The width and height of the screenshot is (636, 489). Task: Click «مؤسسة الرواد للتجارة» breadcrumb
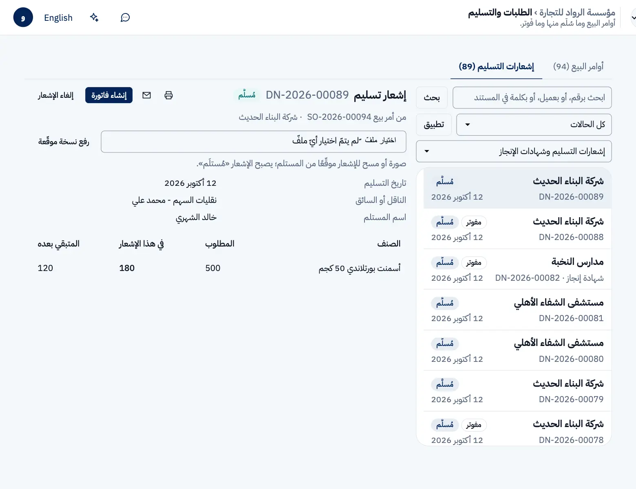pyautogui.click(x=577, y=13)
